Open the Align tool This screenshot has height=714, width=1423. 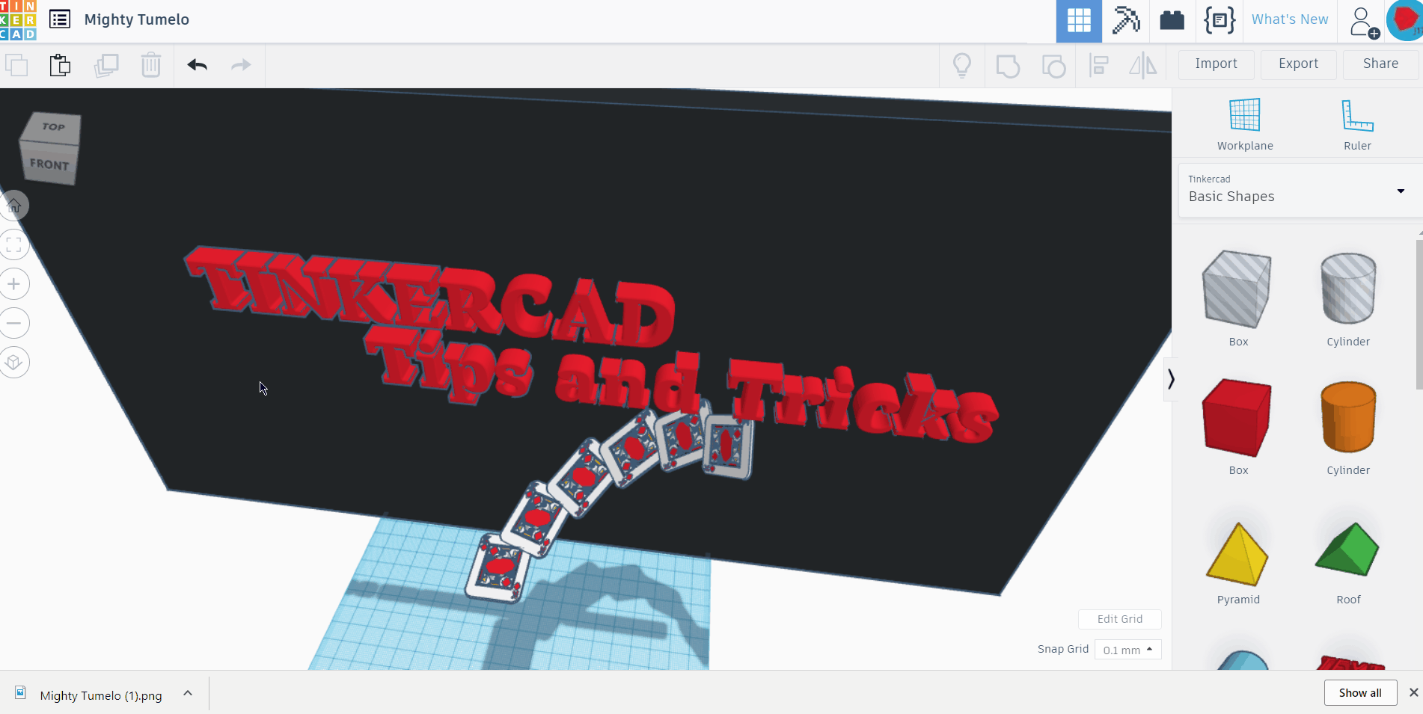[1098, 66]
